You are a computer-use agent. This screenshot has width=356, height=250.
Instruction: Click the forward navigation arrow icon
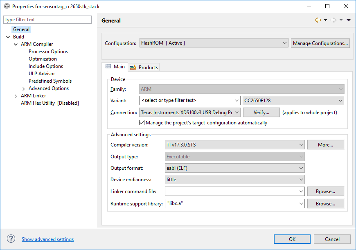(x=333, y=20)
